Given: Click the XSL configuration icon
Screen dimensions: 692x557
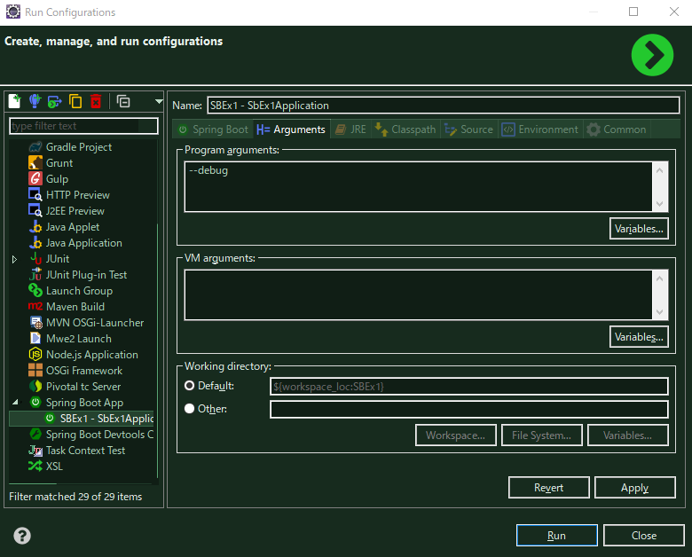Looking at the screenshot, I should (x=35, y=466).
